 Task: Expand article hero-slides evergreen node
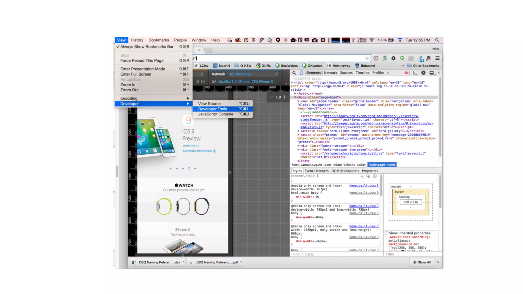coord(299,131)
